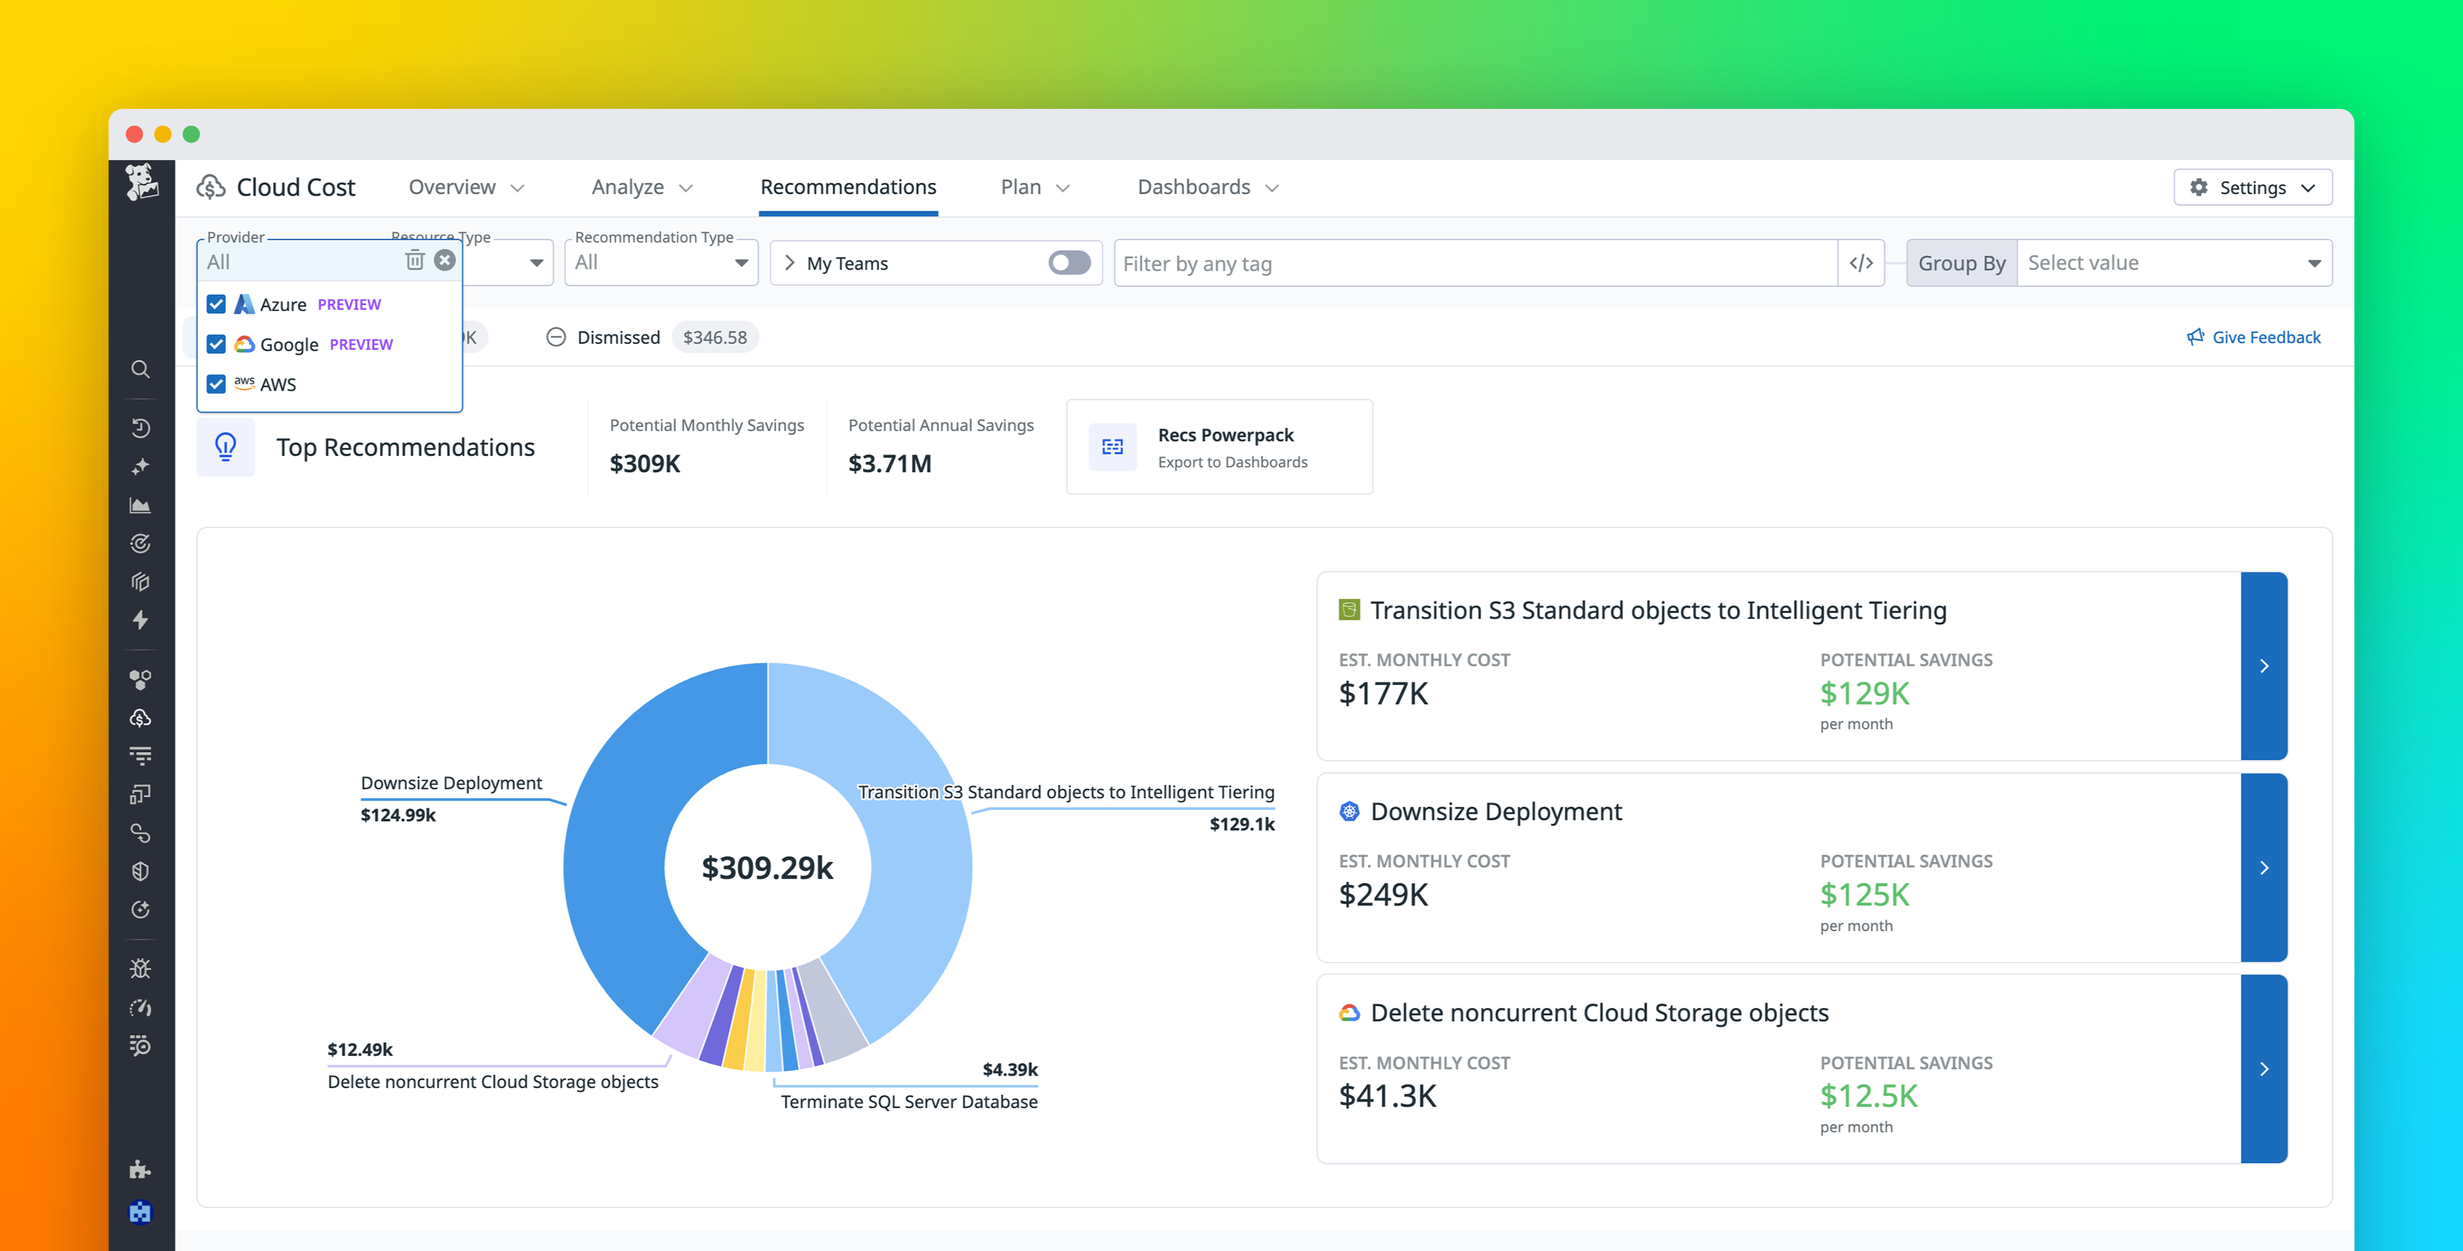Click the search magnifier in the left sidebar

pos(141,369)
